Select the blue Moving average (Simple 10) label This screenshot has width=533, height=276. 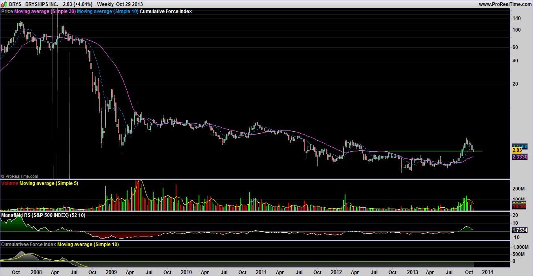108,11
